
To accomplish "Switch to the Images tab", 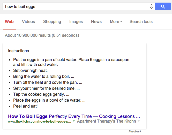I will 76,22.
